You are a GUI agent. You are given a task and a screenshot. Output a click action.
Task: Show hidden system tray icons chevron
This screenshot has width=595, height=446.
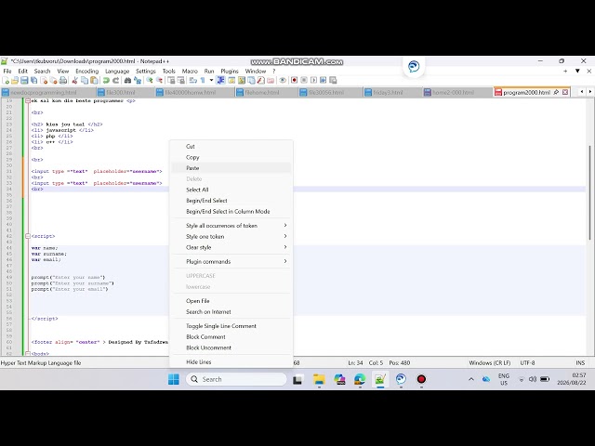[471, 379]
